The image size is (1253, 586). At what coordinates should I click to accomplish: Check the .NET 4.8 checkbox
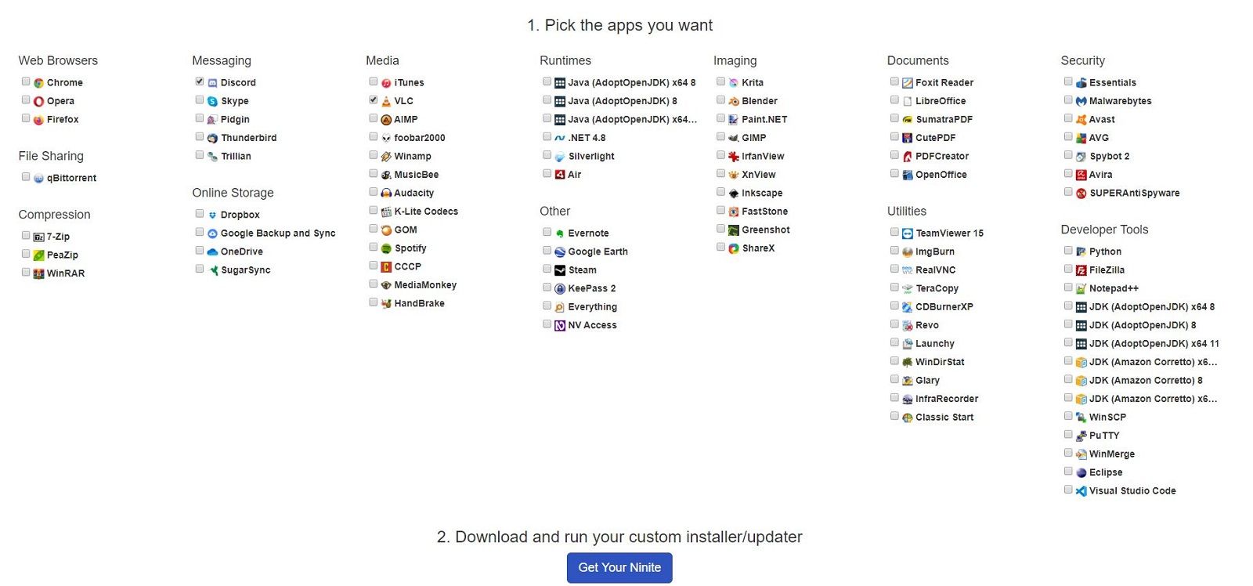pos(547,136)
